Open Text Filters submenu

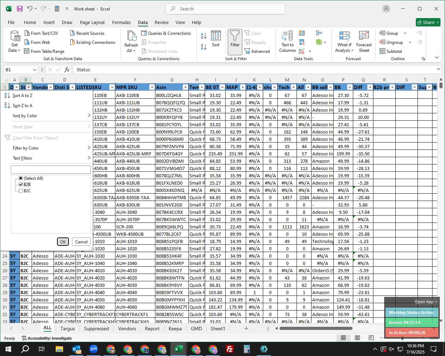(x=47, y=158)
